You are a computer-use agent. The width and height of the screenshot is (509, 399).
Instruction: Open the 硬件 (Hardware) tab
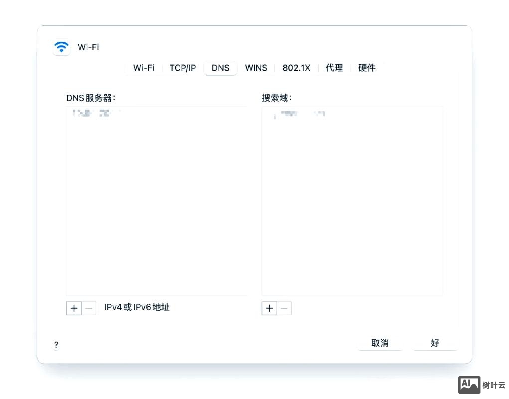[x=367, y=68]
